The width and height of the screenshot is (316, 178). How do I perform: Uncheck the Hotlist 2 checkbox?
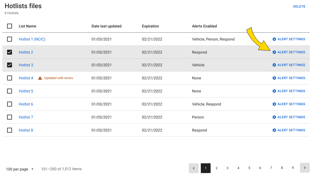[x=10, y=52]
